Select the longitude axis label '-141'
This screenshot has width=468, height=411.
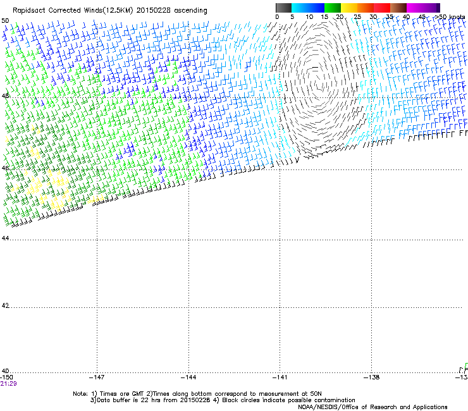click(280, 377)
